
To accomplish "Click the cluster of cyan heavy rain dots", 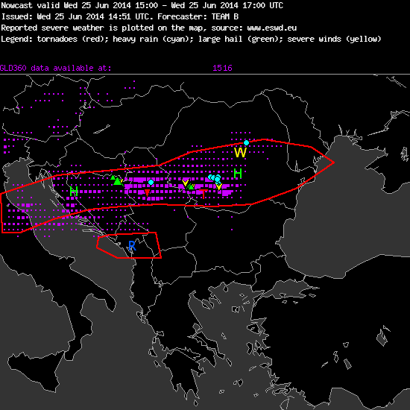I will [x=215, y=178].
